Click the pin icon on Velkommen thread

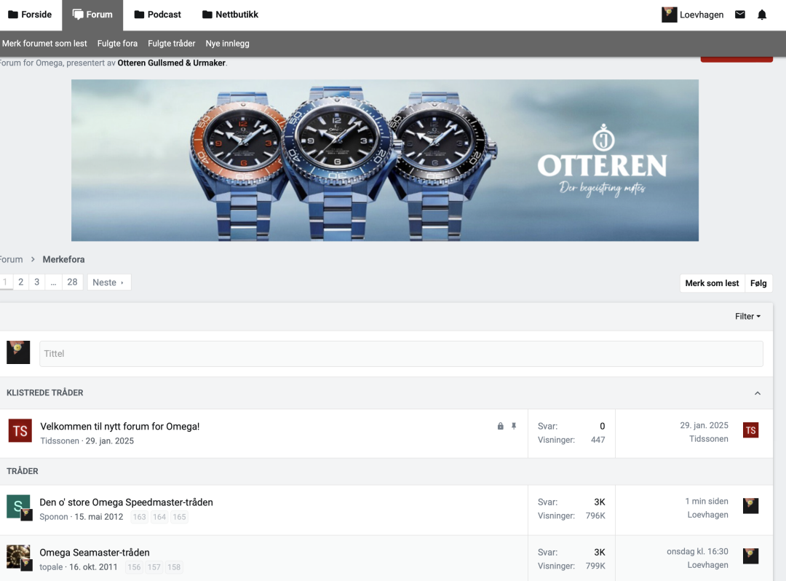click(514, 426)
